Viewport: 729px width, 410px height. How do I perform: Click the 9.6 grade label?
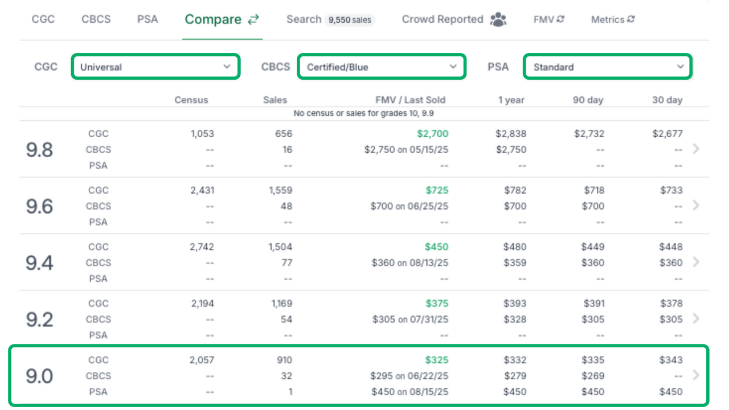(x=39, y=206)
